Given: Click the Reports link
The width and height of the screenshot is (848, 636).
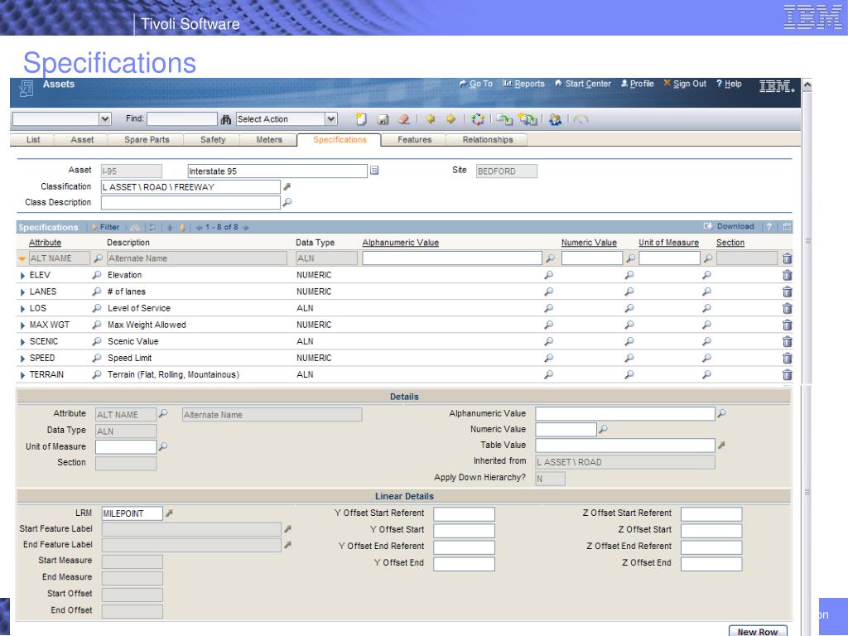Looking at the screenshot, I should tap(523, 84).
